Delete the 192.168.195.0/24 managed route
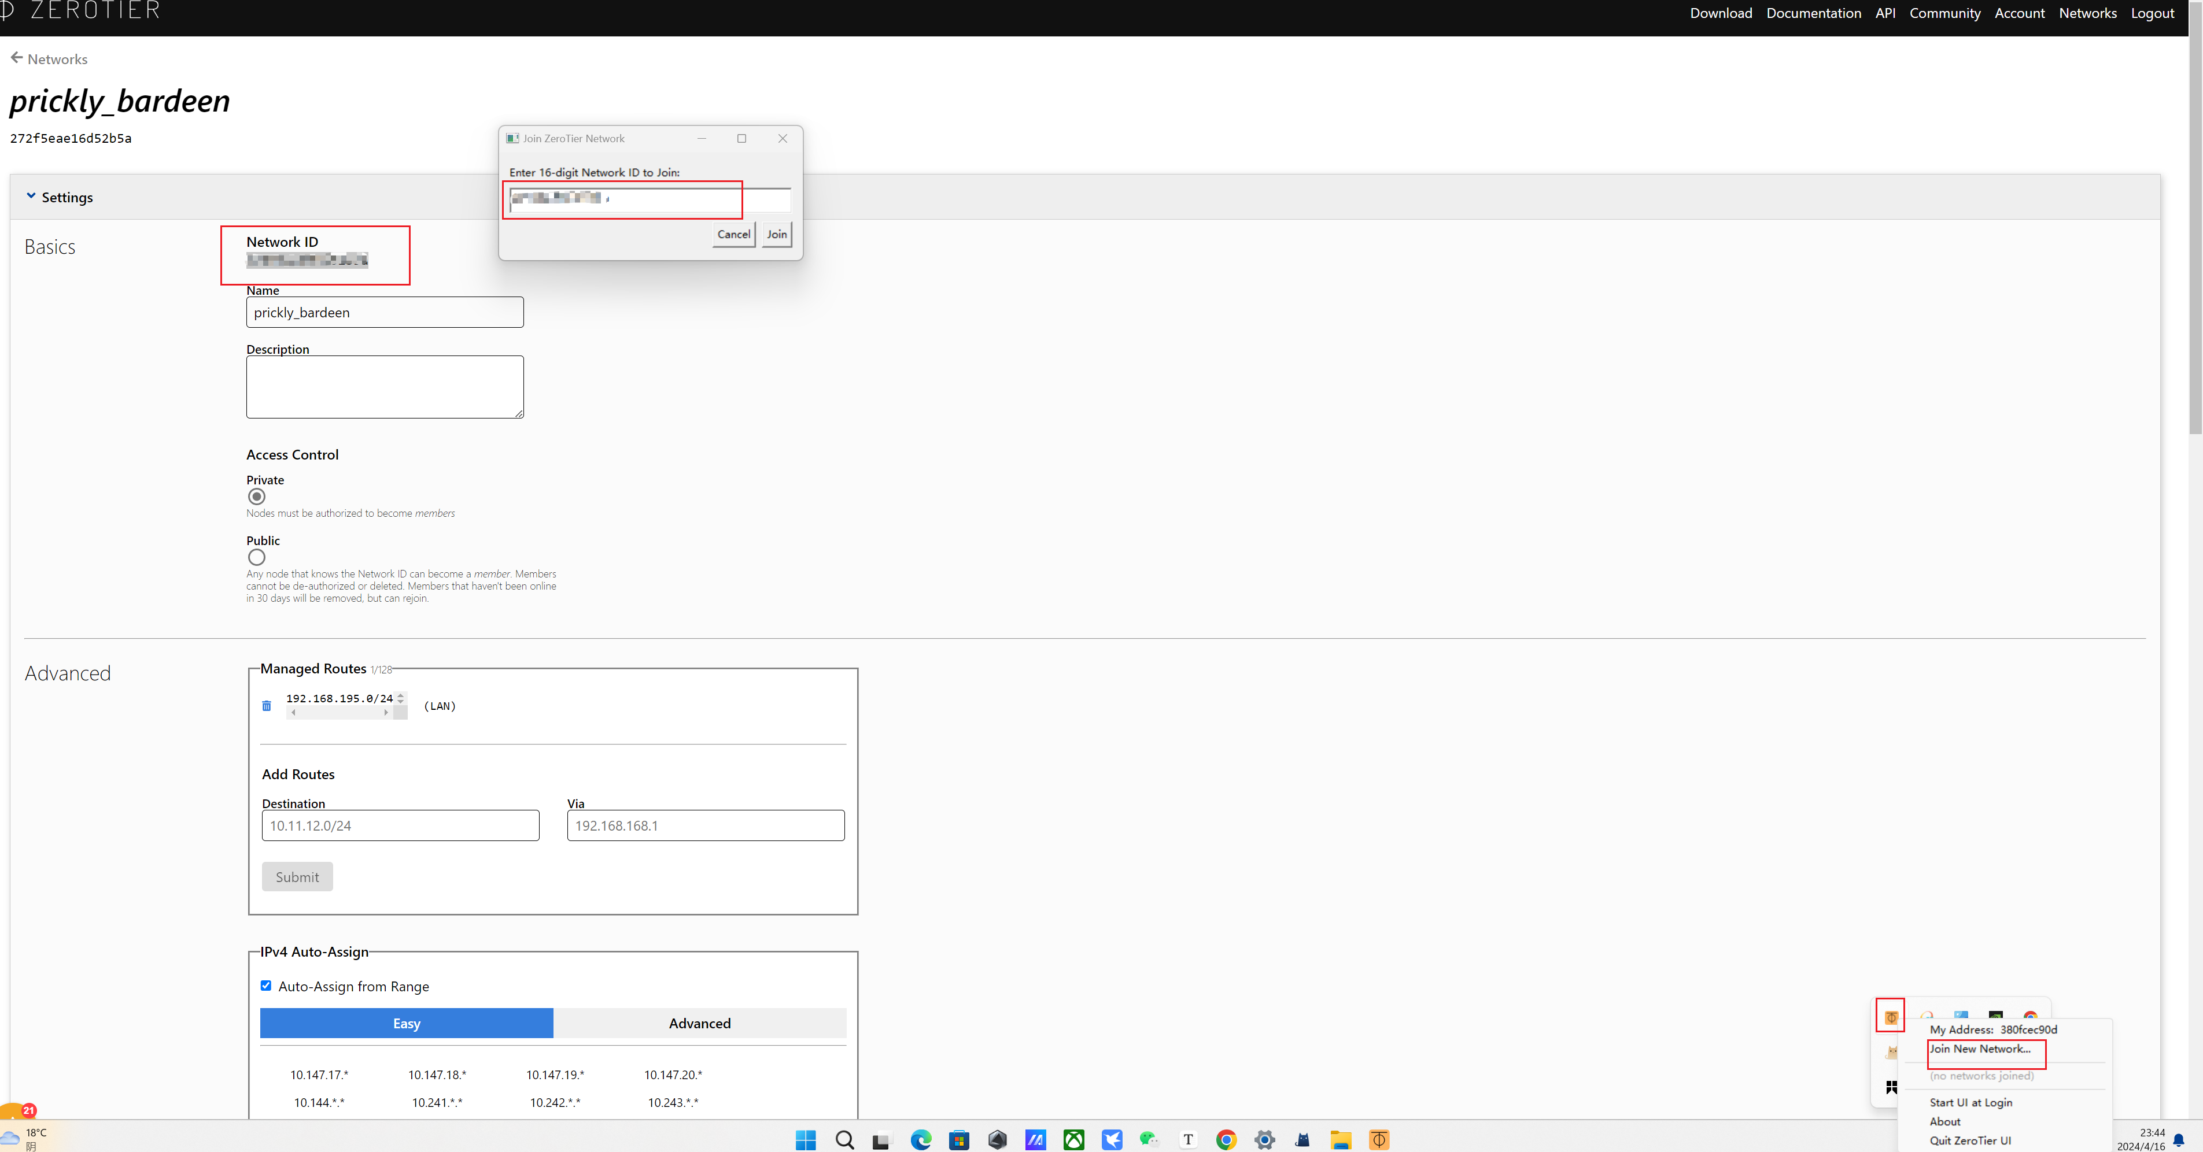 (266, 706)
